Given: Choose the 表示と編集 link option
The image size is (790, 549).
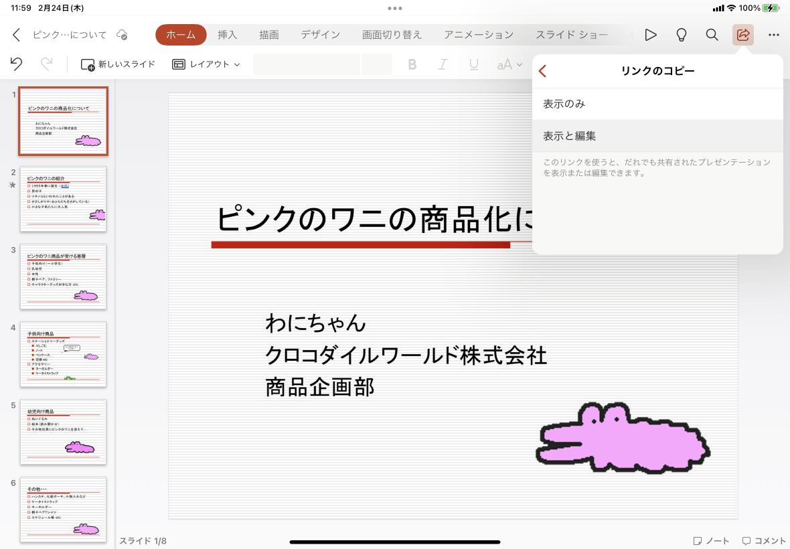Looking at the screenshot, I should click(657, 136).
